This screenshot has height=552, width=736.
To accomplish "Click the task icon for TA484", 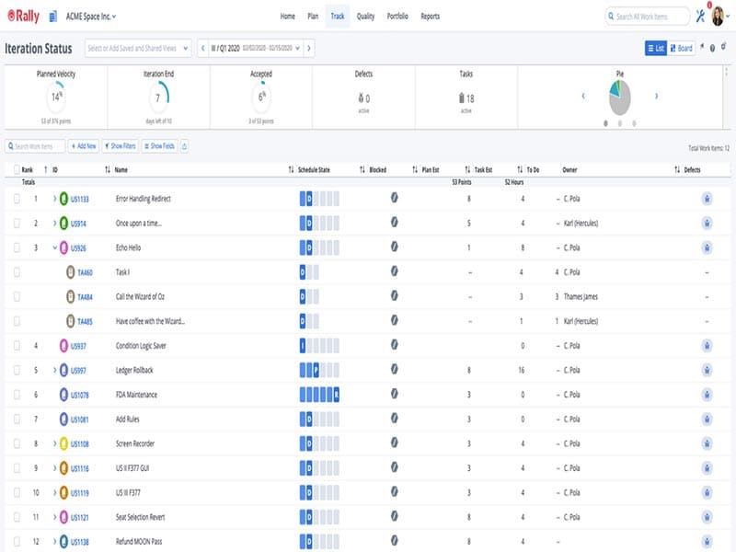I will click(71, 297).
